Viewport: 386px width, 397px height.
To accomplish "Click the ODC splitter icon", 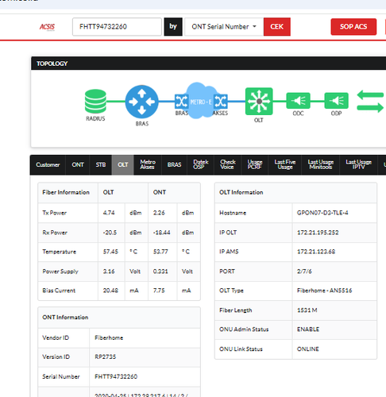I will [x=298, y=101].
